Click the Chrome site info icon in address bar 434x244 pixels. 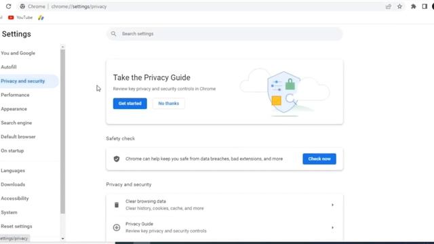[22, 6]
